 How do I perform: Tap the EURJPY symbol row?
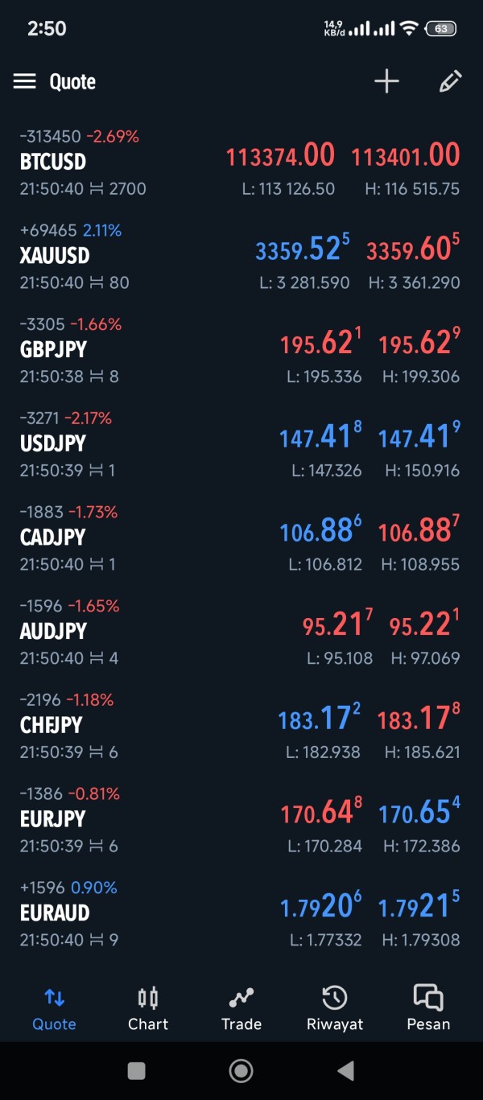coord(53,819)
